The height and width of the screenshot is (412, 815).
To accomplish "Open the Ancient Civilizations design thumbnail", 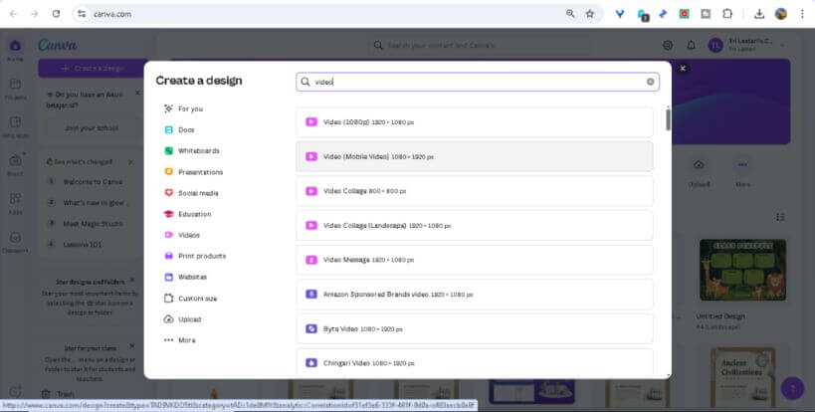I will (742, 378).
